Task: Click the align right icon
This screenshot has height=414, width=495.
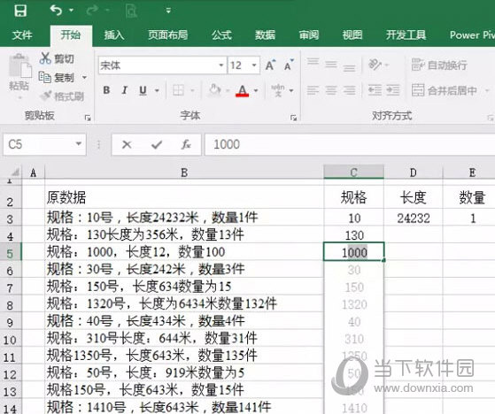Action: tap(349, 90)
